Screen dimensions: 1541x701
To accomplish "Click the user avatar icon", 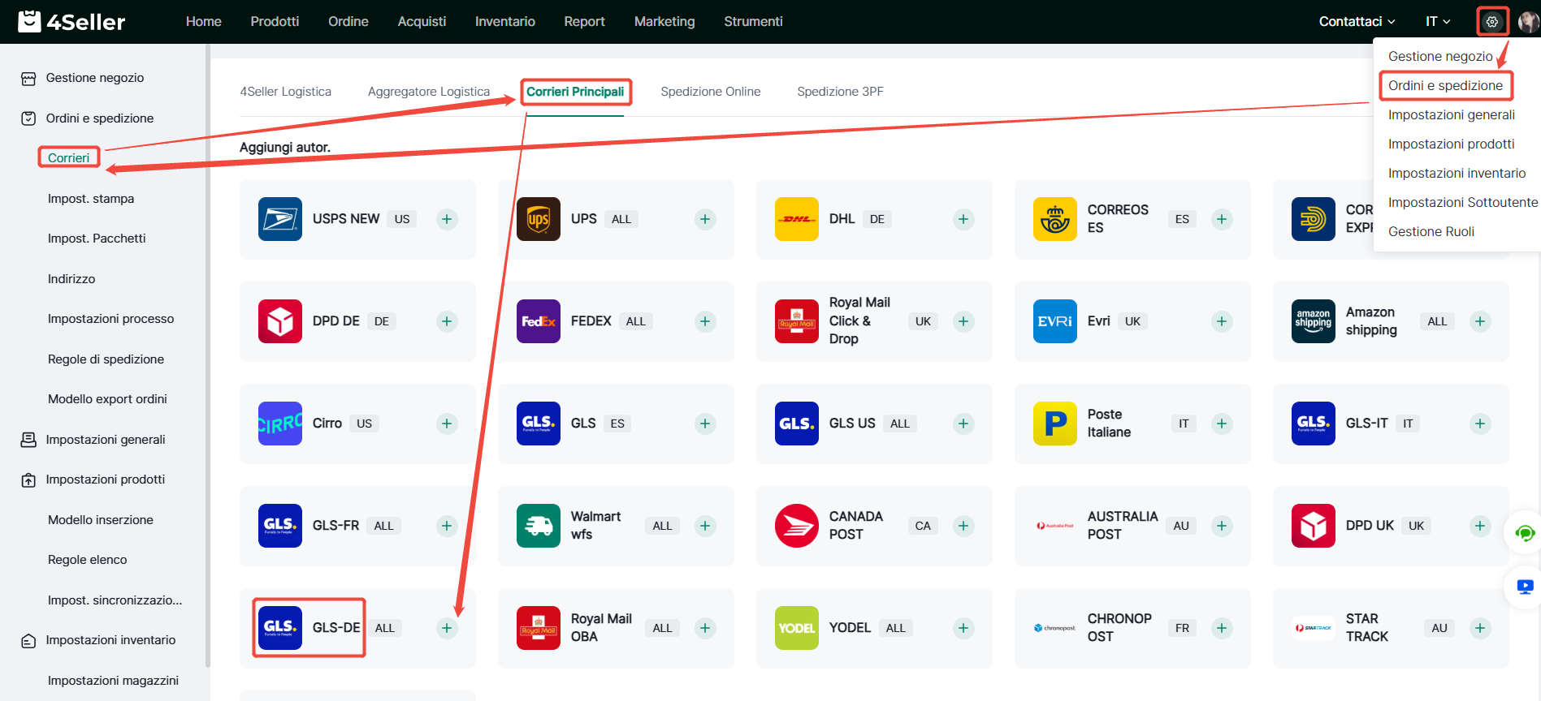I will 1529,22.
